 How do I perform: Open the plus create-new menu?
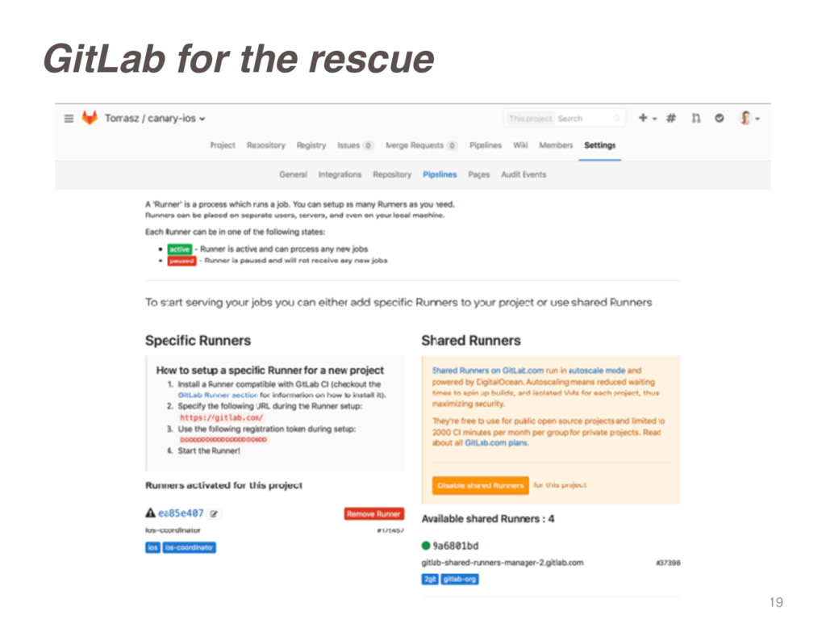tap(643, 118)
